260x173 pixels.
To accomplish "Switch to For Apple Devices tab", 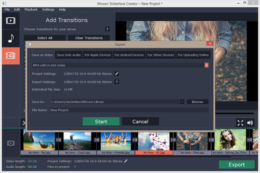I will click(97, 55).
